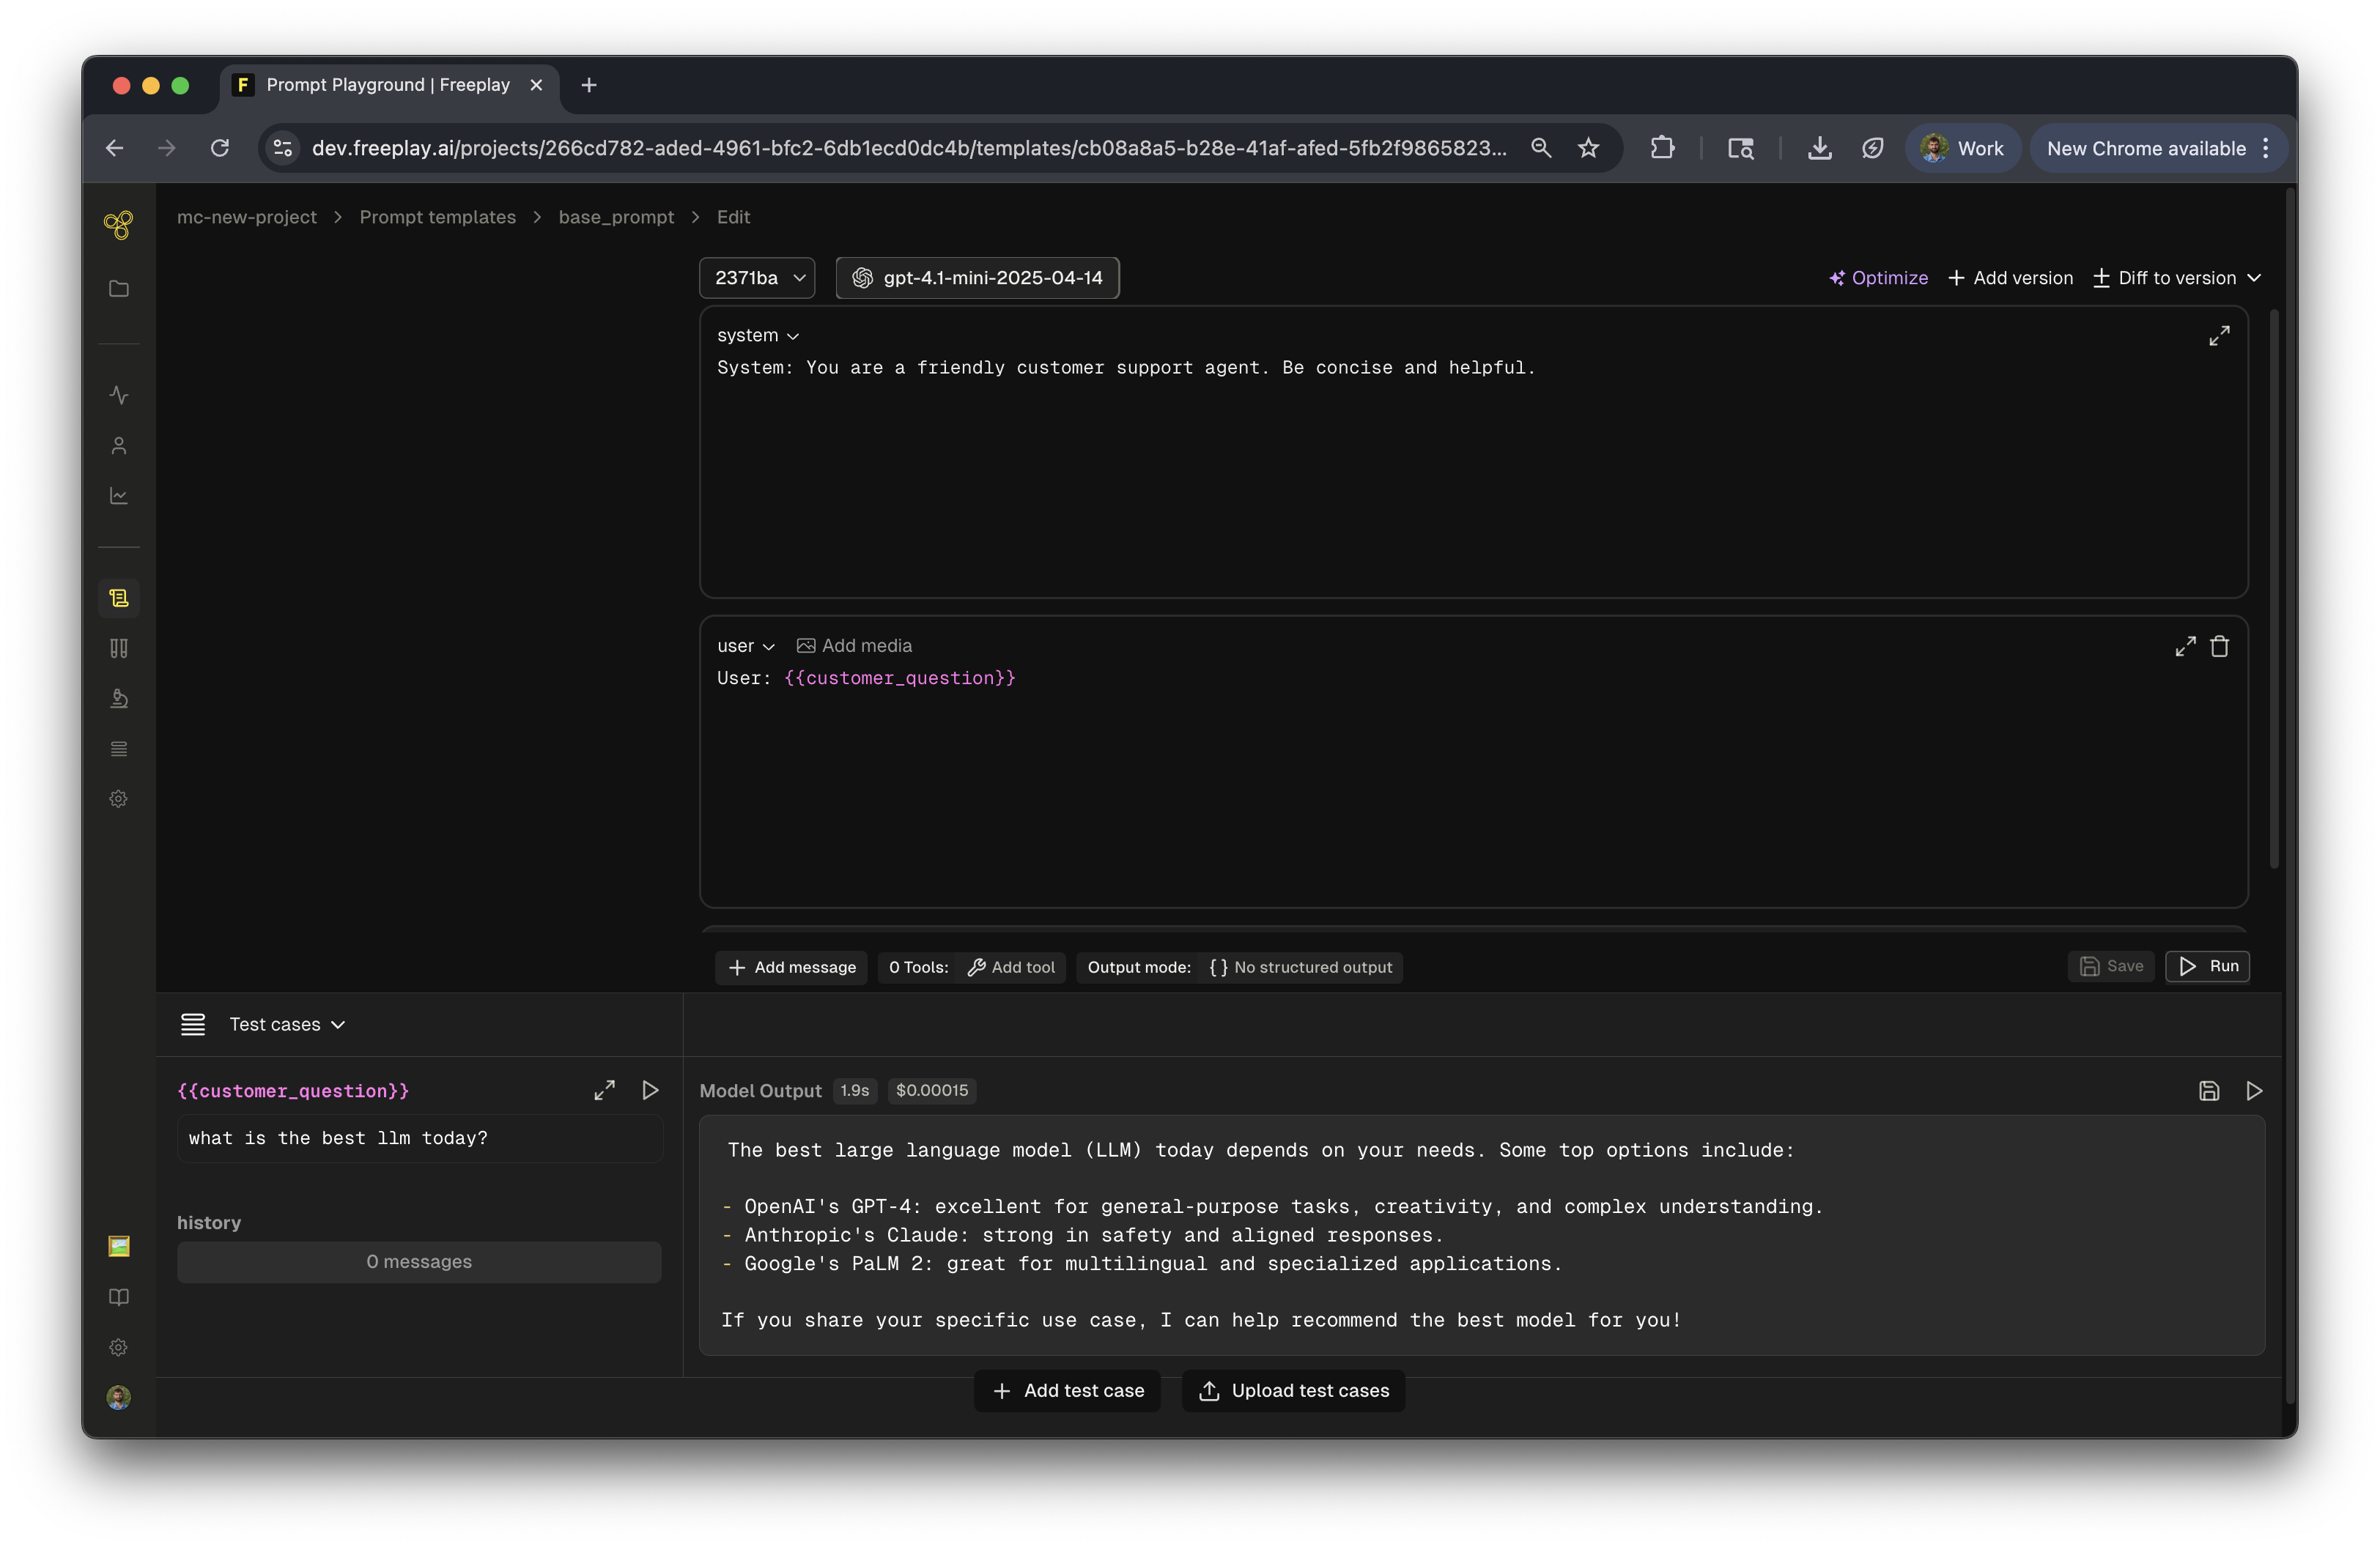Delete the user message with trash icon
The height and width of the screenshot is (1547, 2380).
(2219, 647)
